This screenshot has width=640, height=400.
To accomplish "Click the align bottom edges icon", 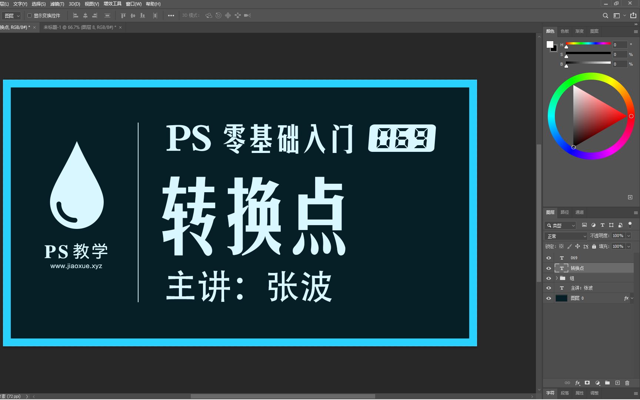I will (x=143, y=16).
